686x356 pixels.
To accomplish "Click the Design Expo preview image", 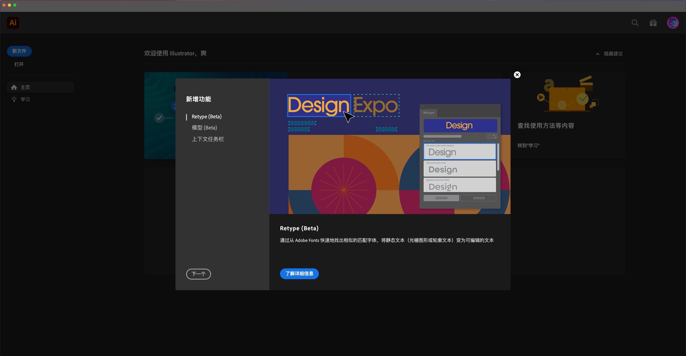I will tap(390, 146).
